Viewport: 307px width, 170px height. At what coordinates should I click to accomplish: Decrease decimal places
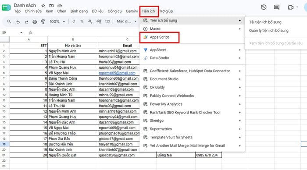90,21
